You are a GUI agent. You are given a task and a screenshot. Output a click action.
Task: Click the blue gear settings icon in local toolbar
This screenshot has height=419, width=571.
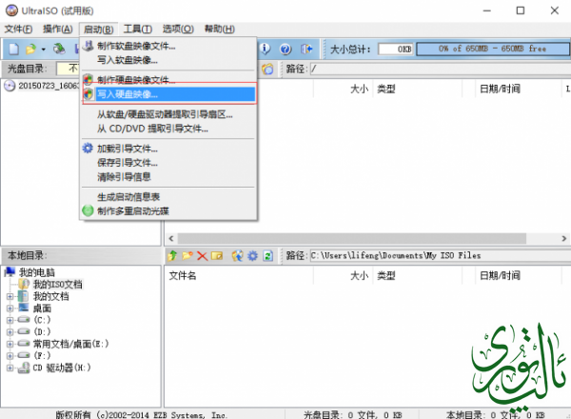point(252,256)
